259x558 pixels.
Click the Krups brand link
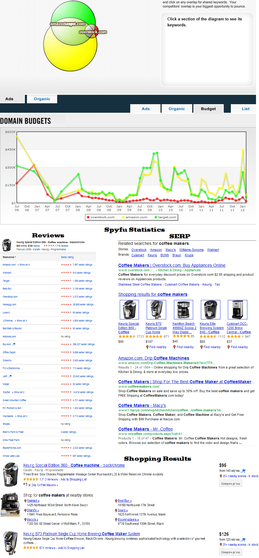(x=189, y=255)
